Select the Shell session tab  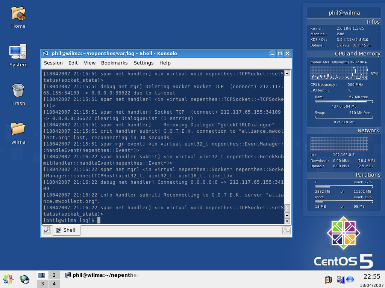pos(66,230)
